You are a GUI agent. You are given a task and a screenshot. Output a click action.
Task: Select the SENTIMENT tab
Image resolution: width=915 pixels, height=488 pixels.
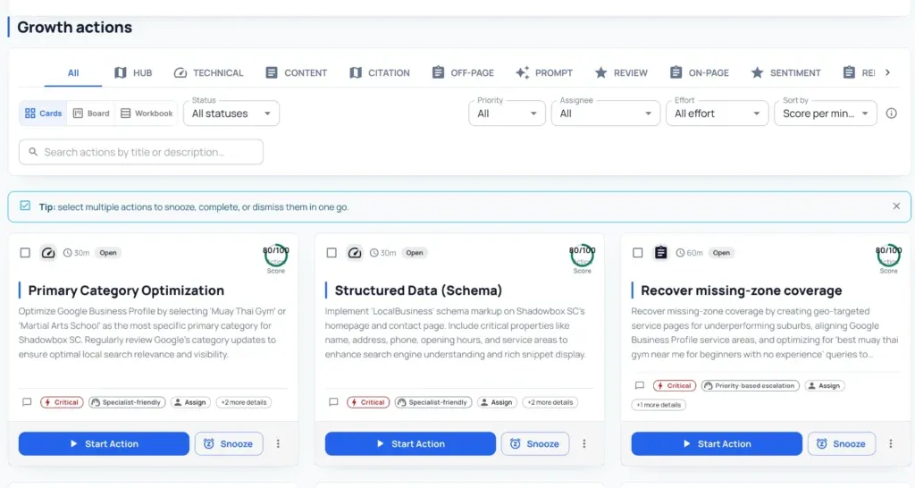785,73
